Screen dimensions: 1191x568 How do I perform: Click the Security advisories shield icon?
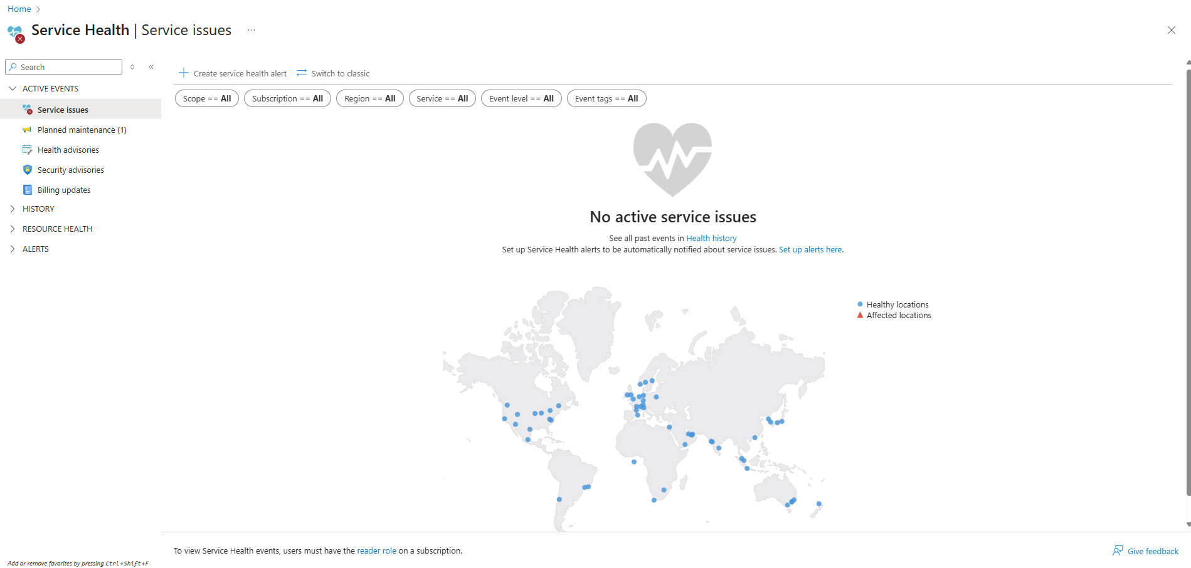(27, 170)
